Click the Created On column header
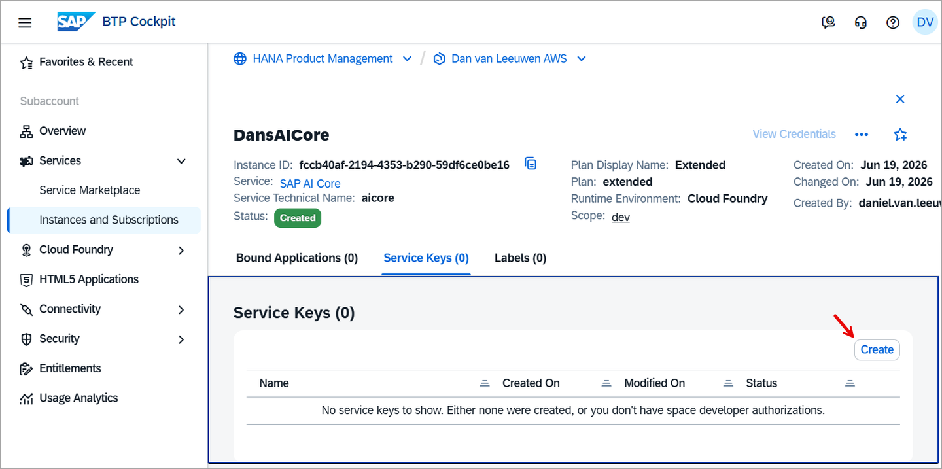 pos(531,383)
